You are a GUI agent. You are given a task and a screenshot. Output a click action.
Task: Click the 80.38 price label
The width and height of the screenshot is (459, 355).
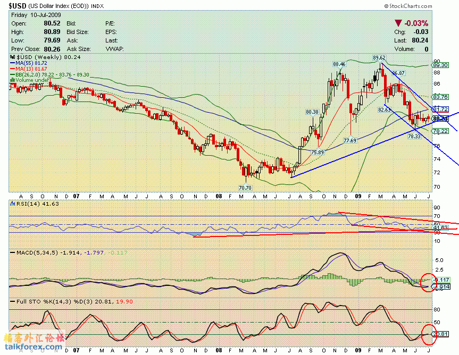pyautogui.click(x=312, y=112)
